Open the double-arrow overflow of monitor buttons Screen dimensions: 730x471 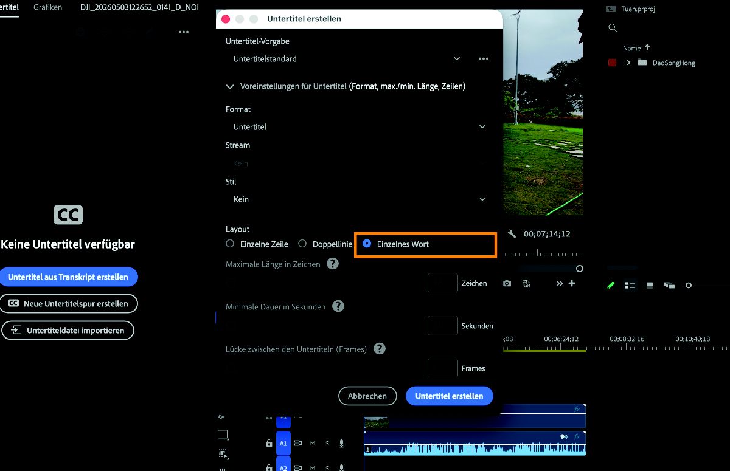tap(560, 284)
